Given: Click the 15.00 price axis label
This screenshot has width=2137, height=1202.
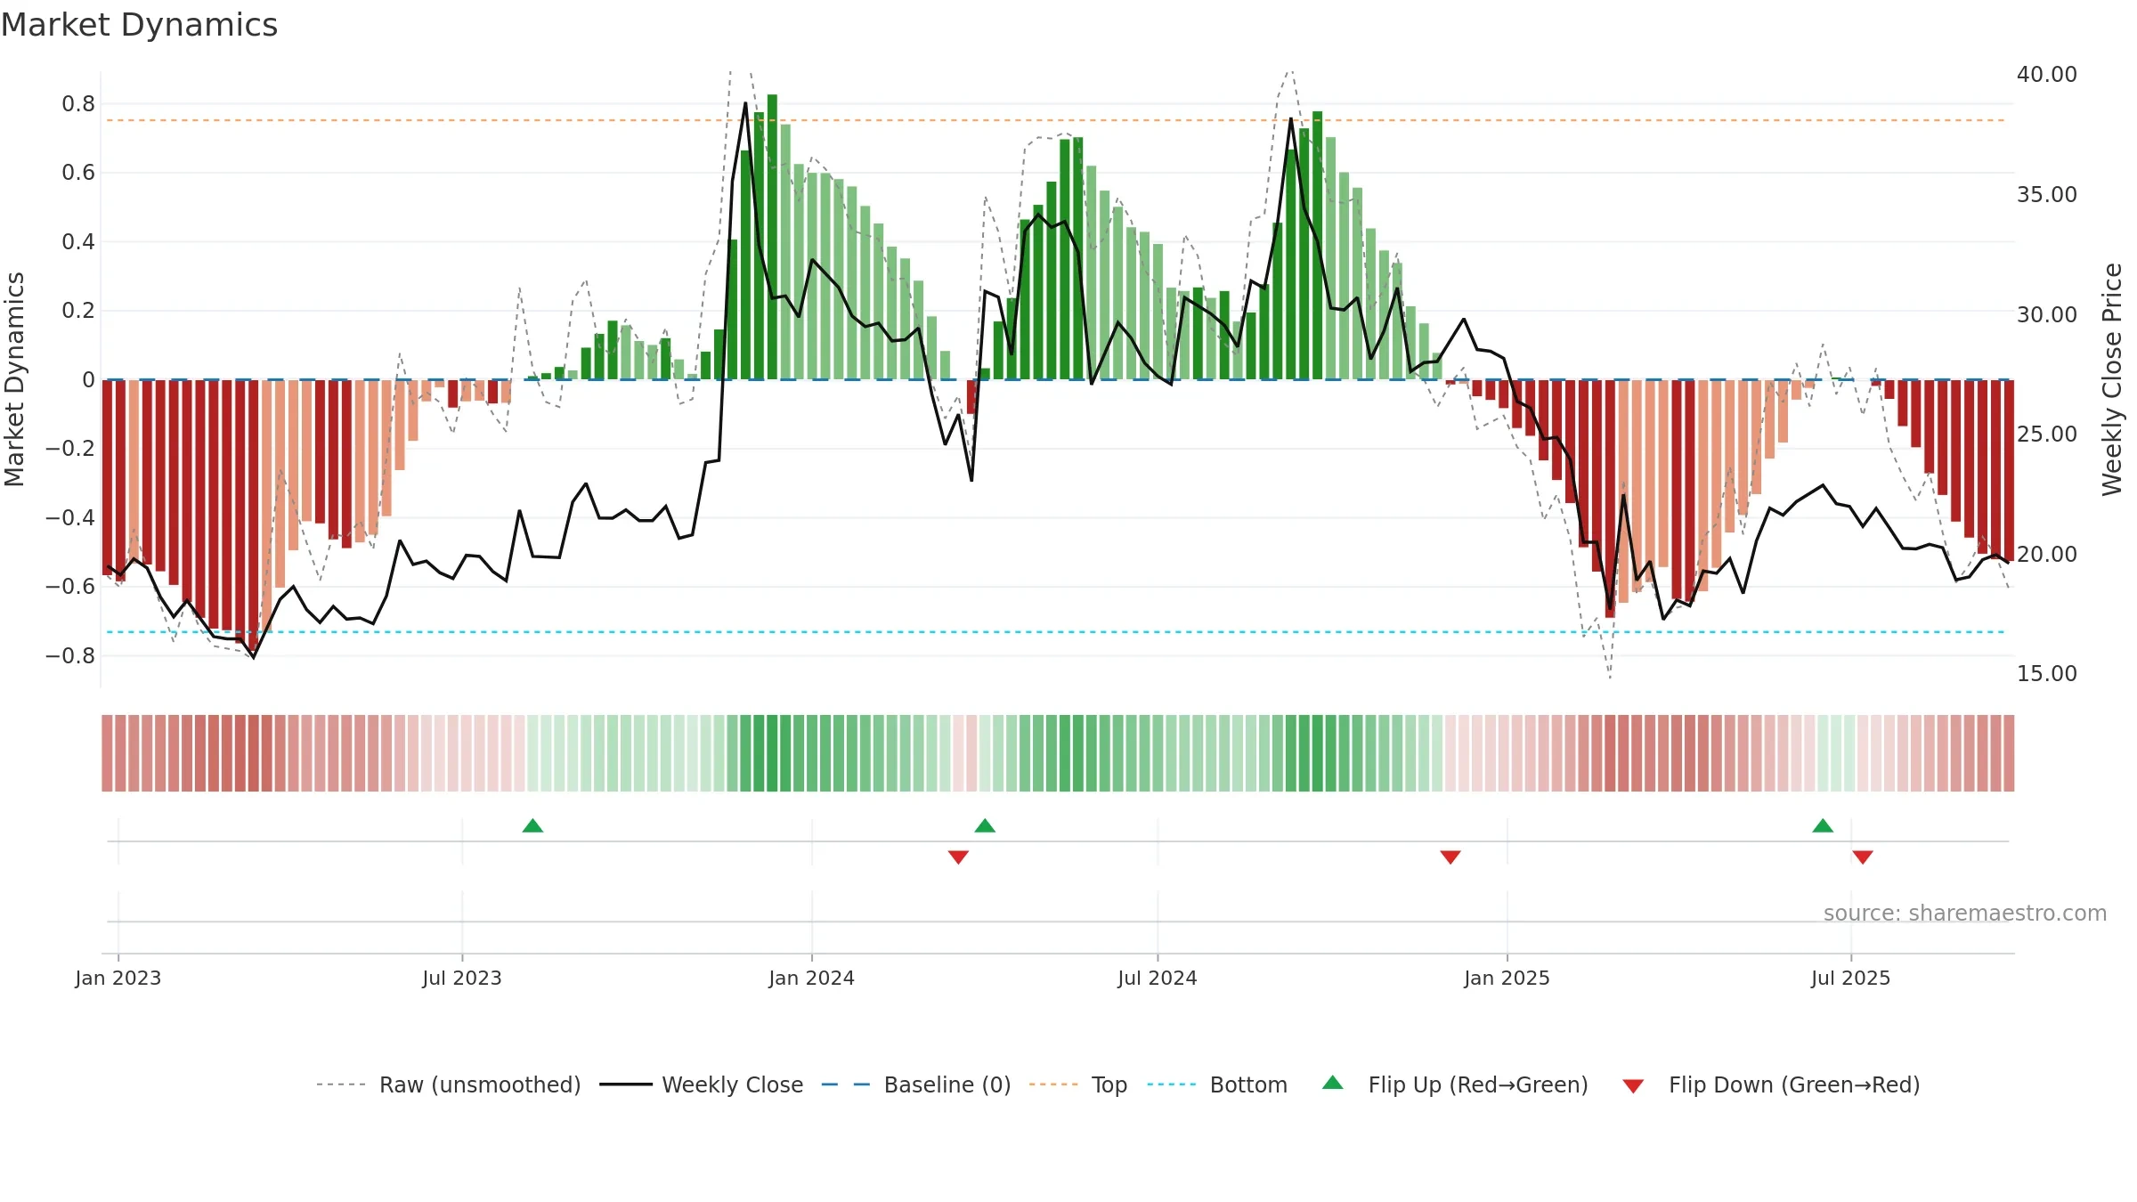Looking at the screenshot, I should (2047, 674).
